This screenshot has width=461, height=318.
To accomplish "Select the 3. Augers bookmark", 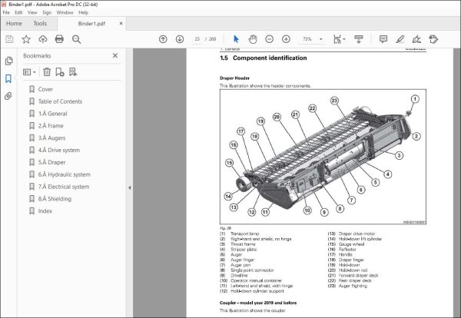I will [52, 137].
